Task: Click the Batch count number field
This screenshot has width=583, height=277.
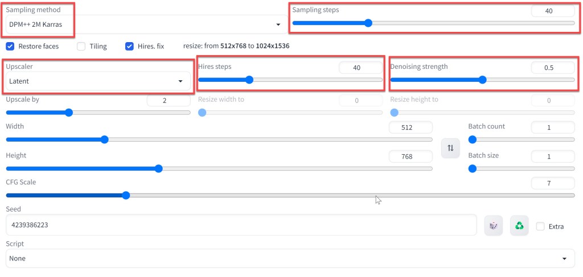Action: (552, 127)
